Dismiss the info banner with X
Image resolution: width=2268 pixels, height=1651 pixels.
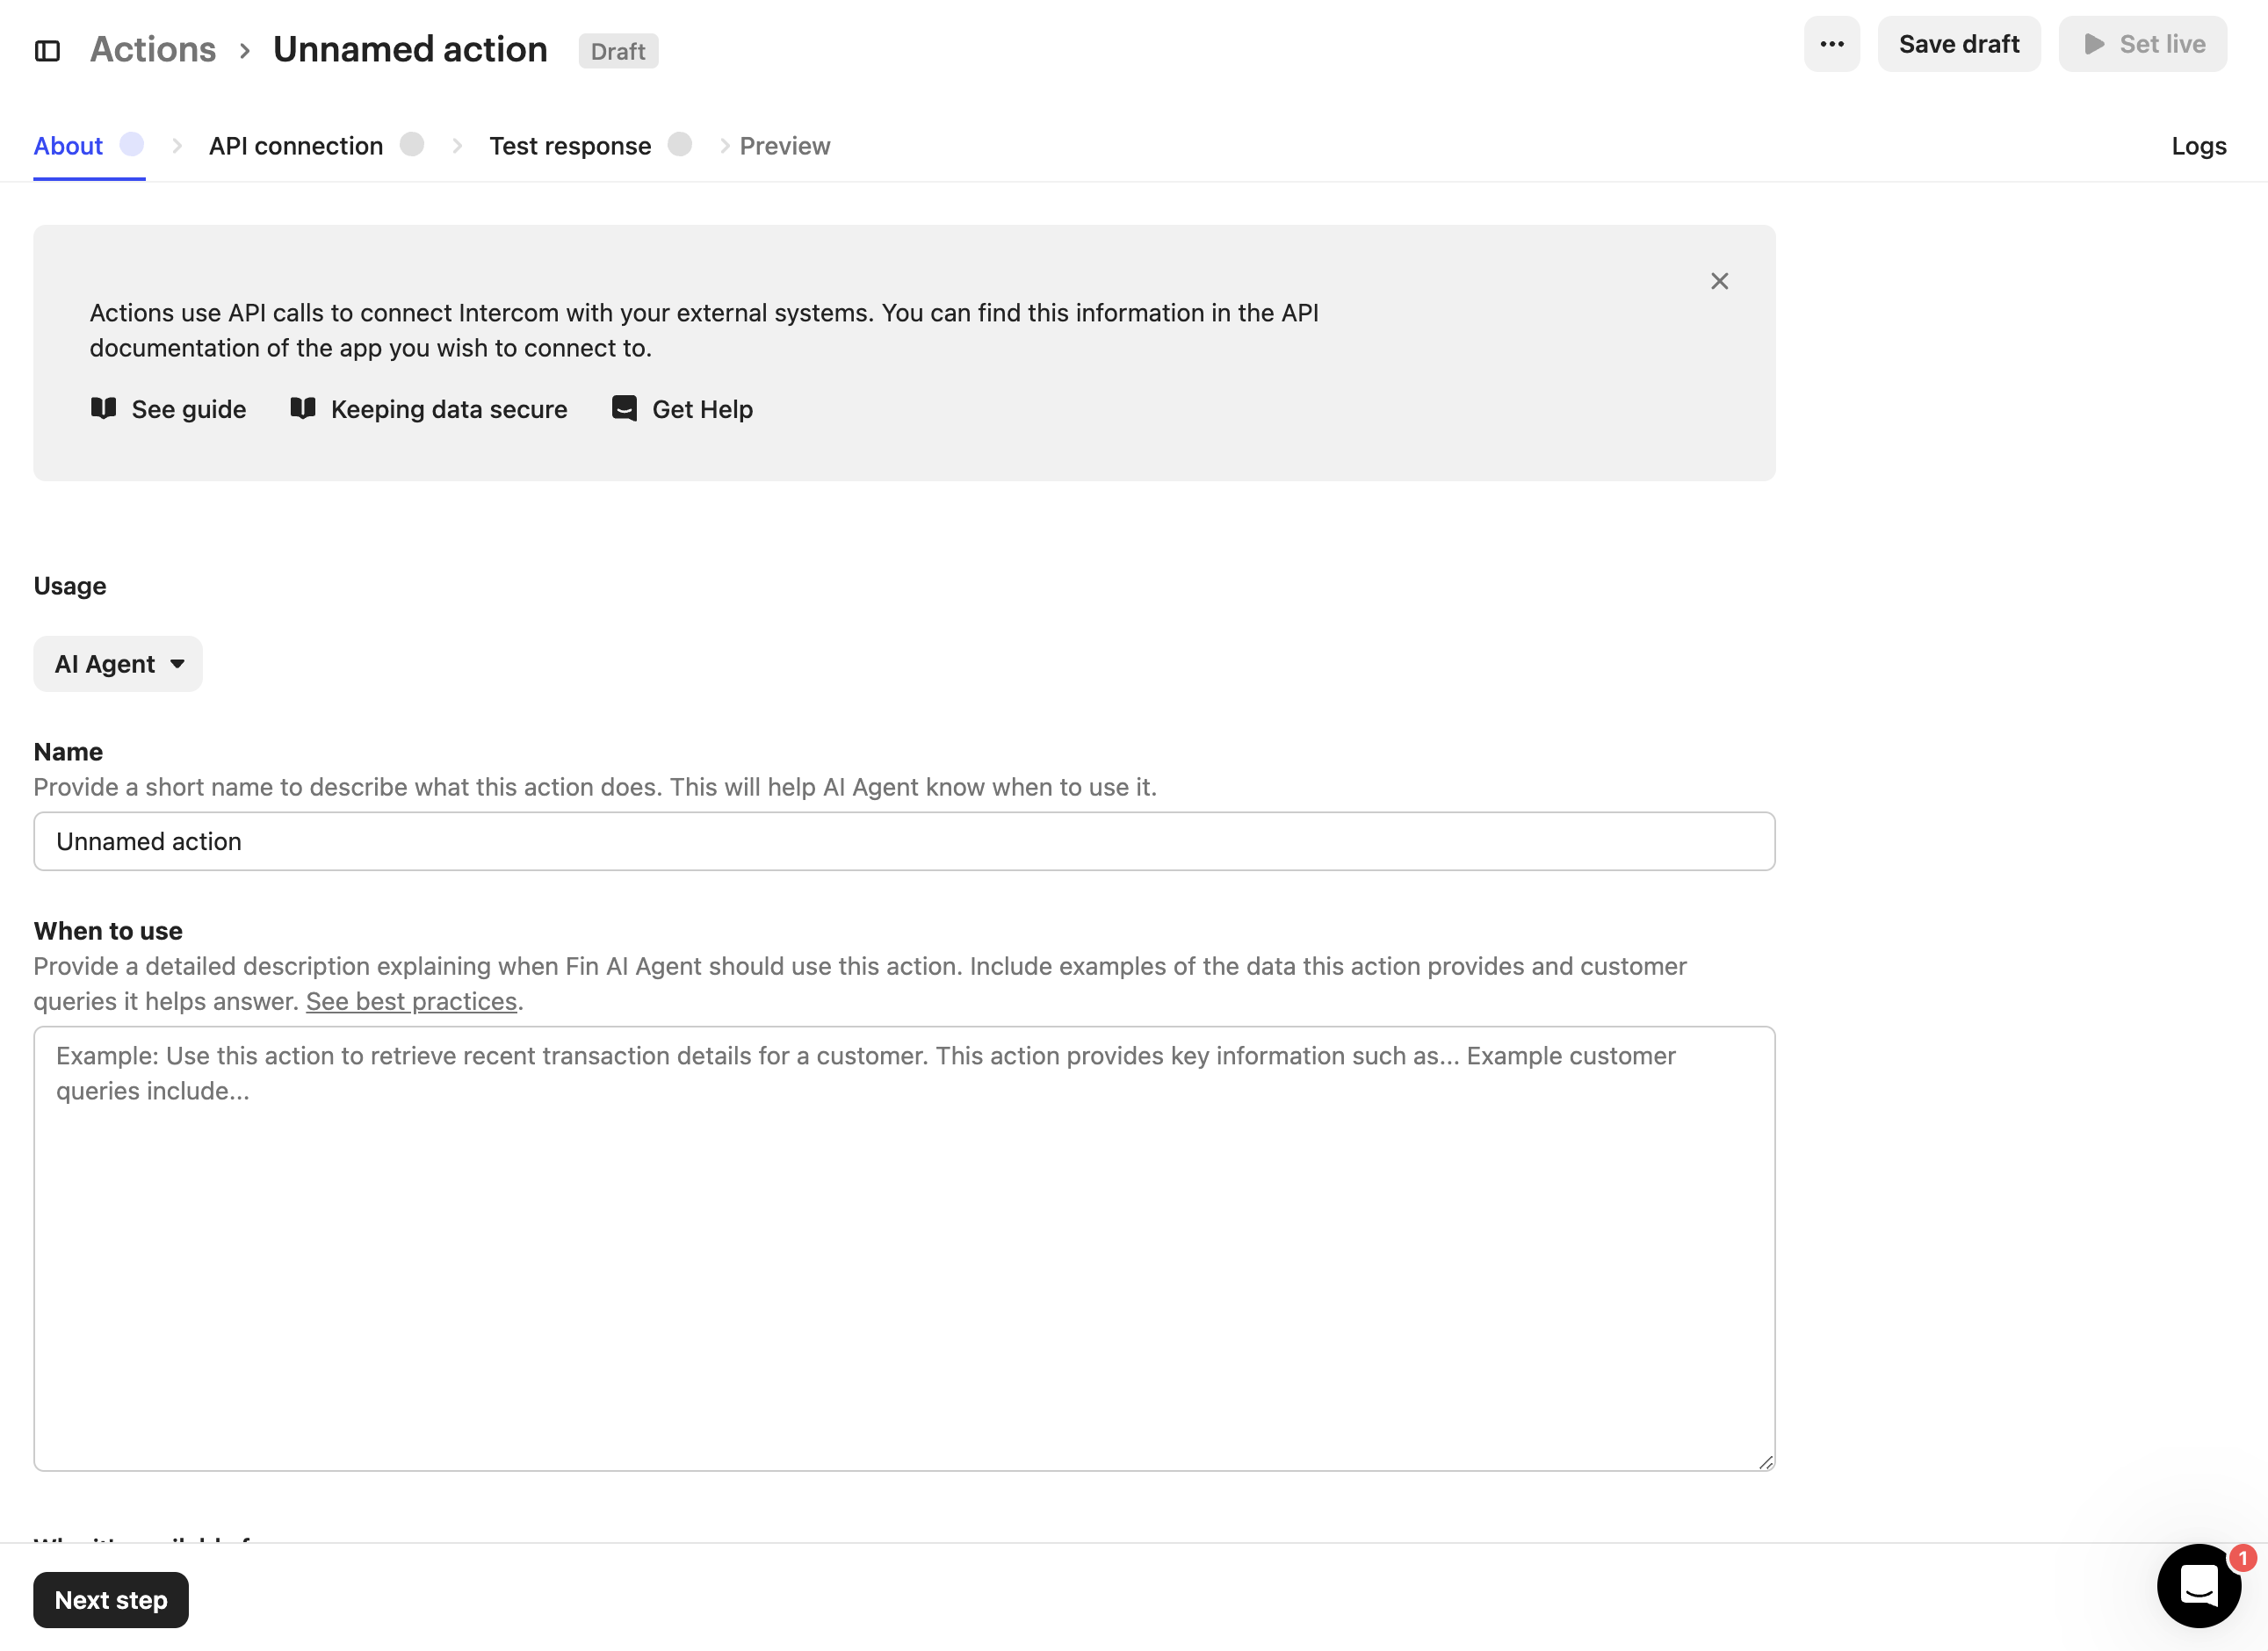[1719, 281]
